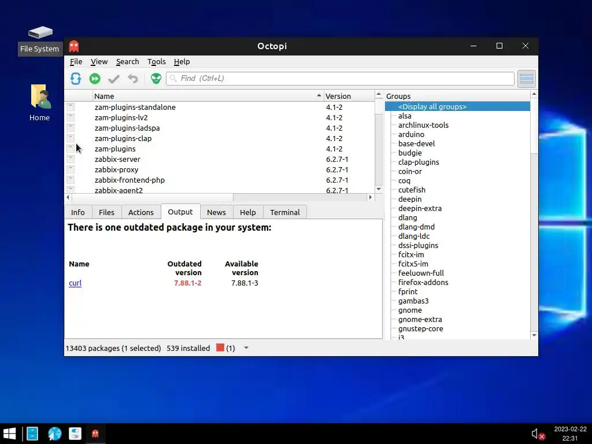Click in the Find search field
This screenshot has width=592, height=444.
[340, 79]
